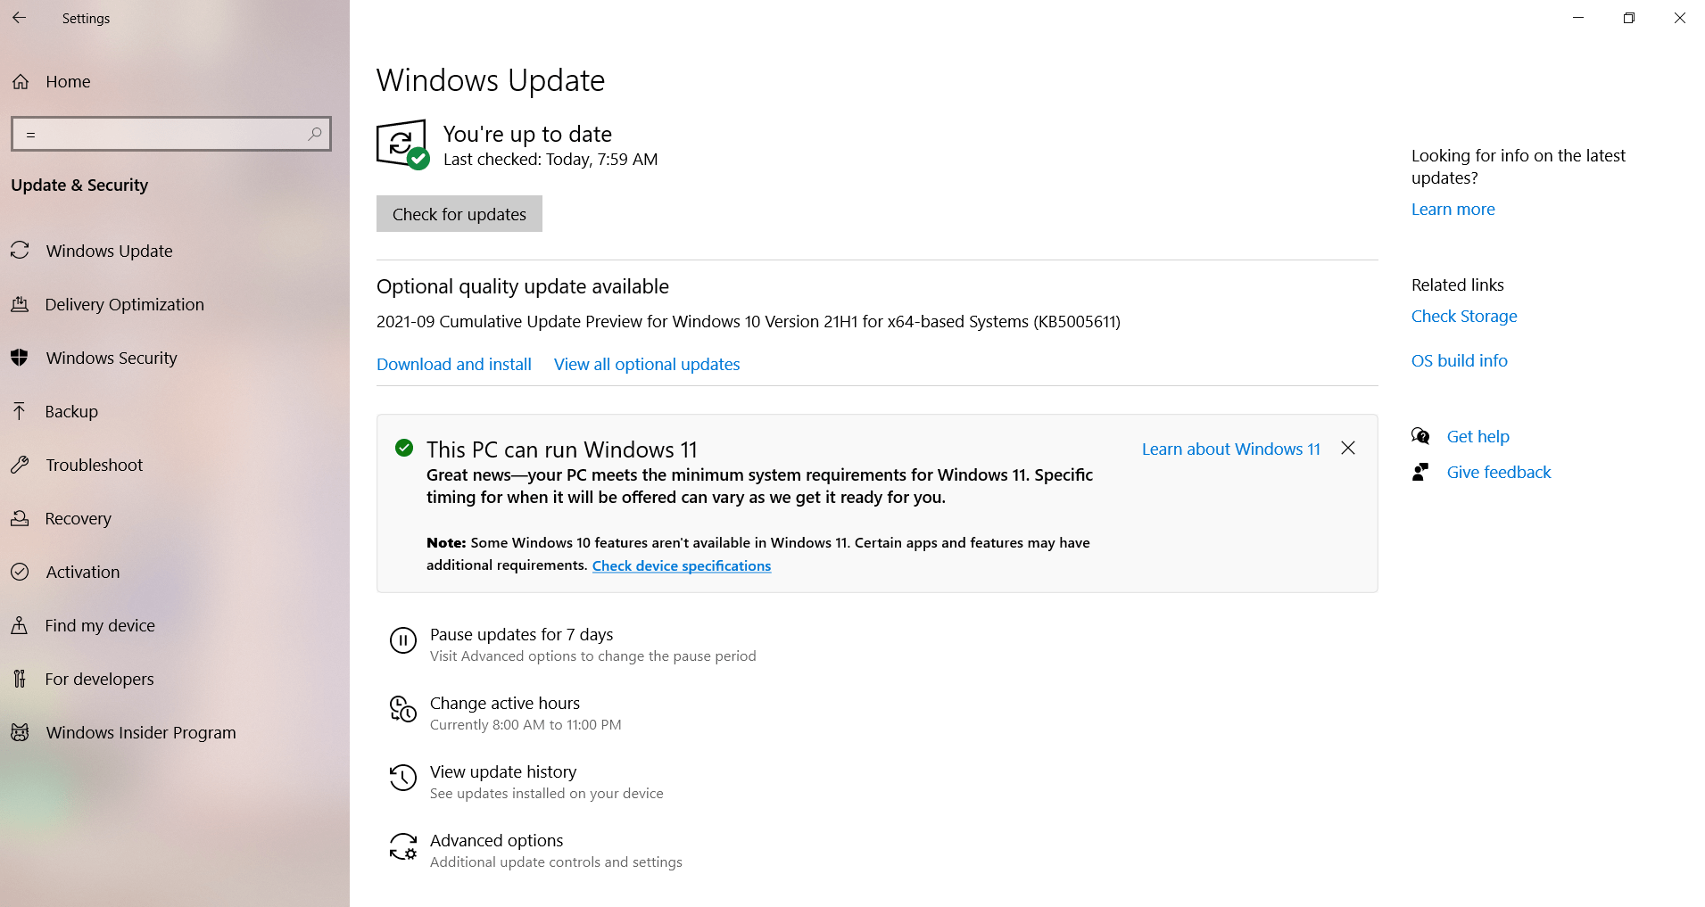Click the Advanced options gear icon
This screenshot has height=907, width=1705.
(x=403, y=847)
